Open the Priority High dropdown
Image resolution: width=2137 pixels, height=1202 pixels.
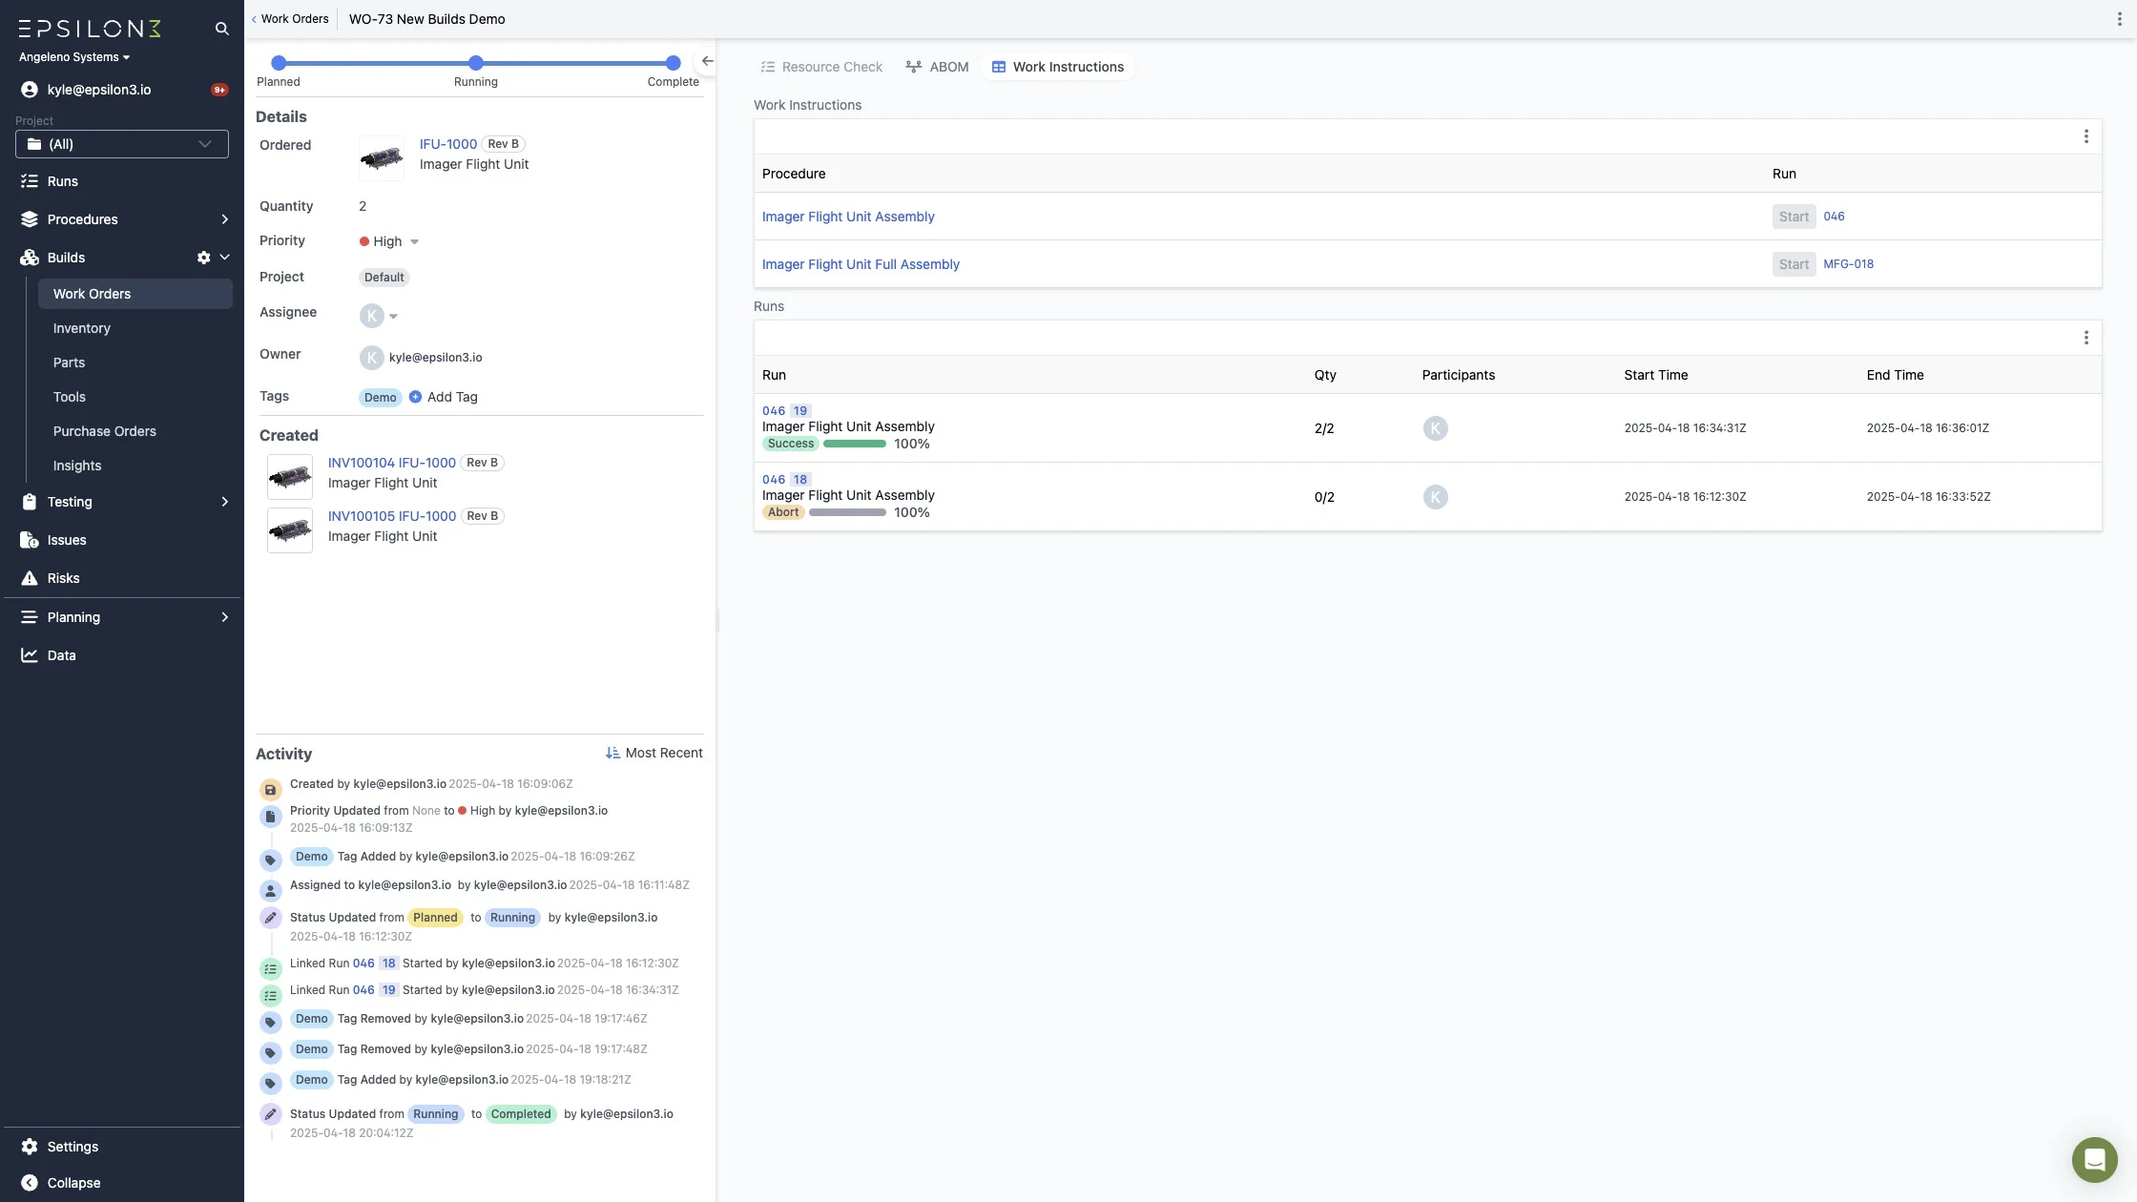389,241
